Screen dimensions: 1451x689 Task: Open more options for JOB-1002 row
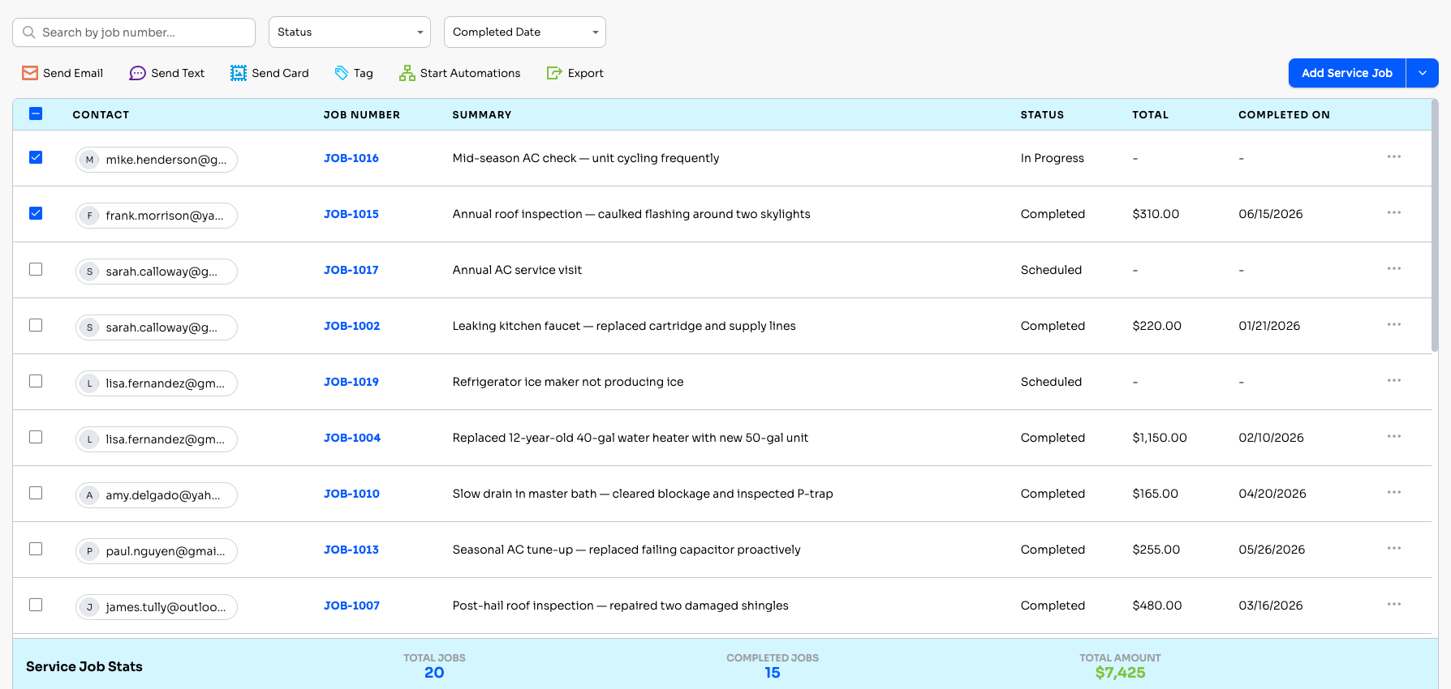point(1394,324)
